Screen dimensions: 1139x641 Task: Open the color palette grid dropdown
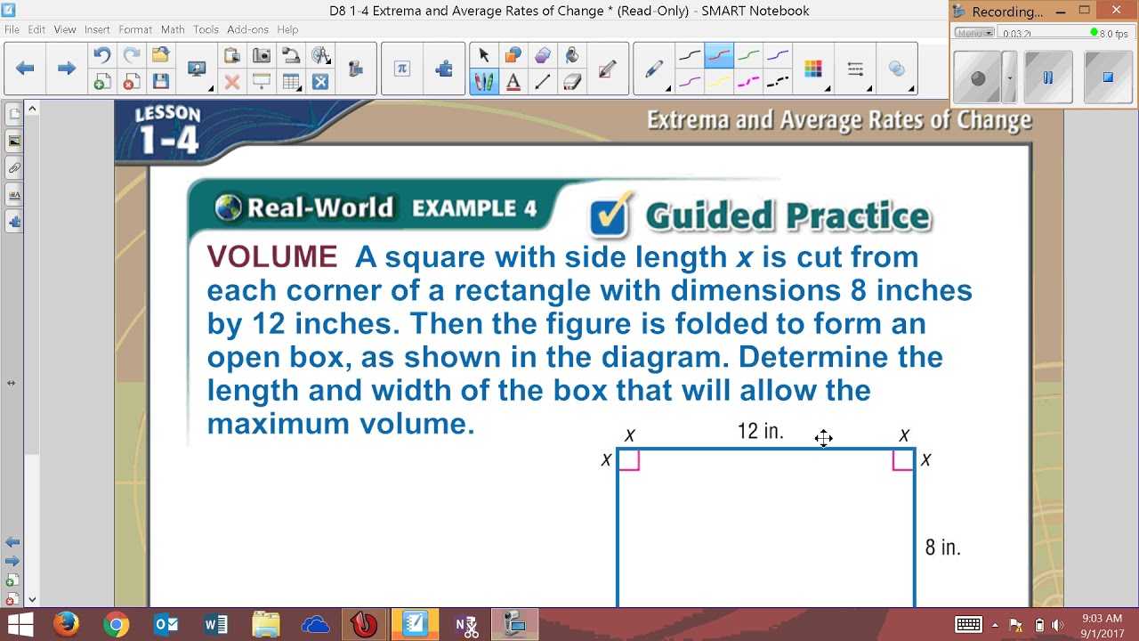click(813, 69)
